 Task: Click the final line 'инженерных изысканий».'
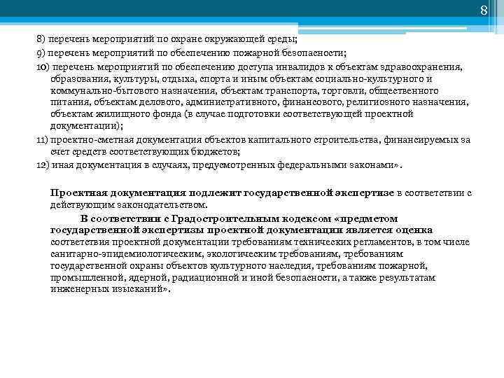click(111, 289)
